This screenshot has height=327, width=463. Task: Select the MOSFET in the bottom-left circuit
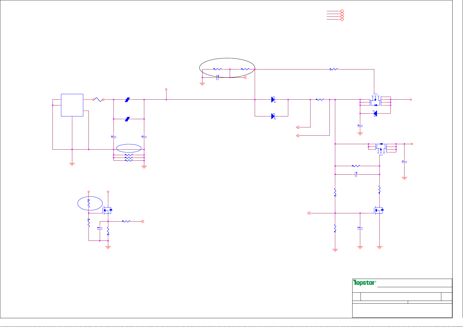107,210
